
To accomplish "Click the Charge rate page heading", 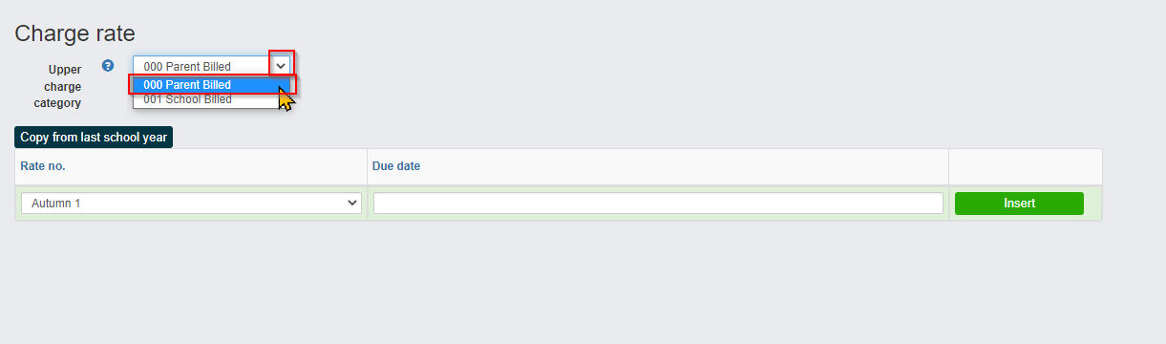I will point(74,33).
